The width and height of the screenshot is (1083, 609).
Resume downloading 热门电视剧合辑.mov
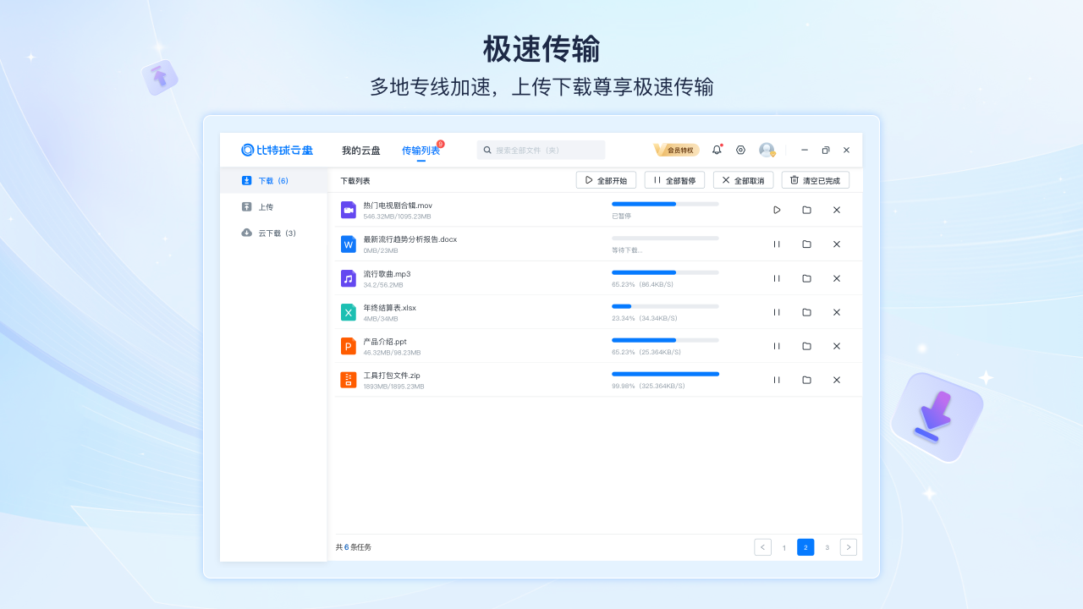[776, 210]
